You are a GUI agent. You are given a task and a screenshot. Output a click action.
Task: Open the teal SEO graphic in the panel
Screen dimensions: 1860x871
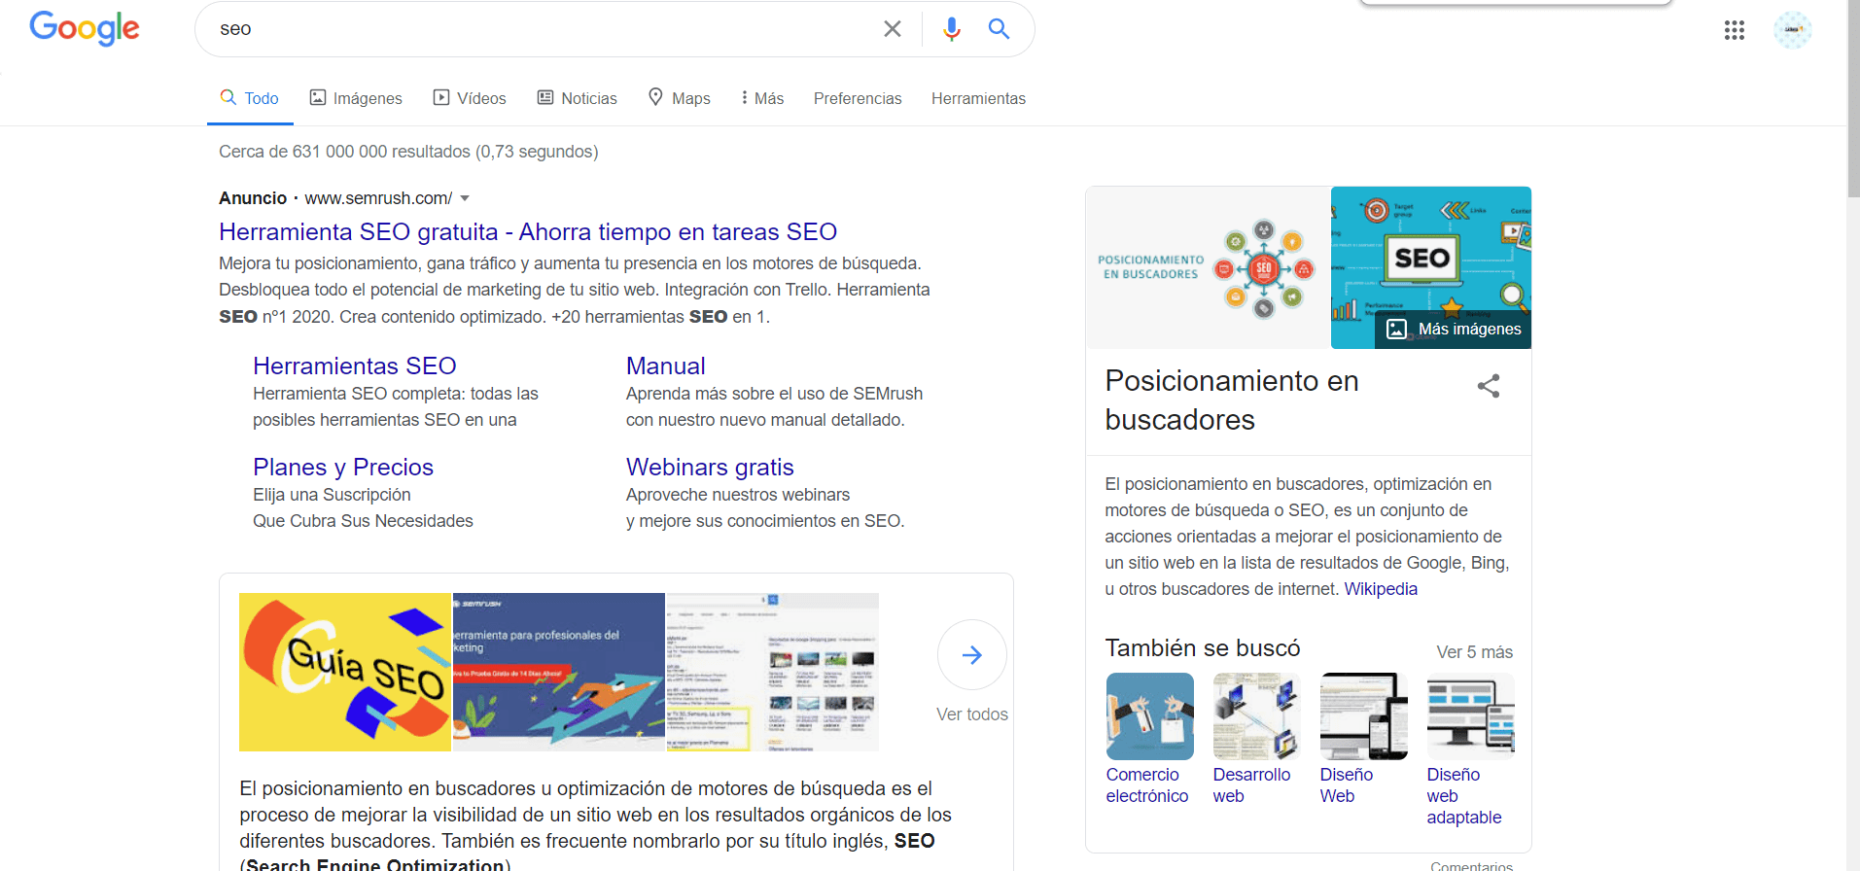point(1431,267)
